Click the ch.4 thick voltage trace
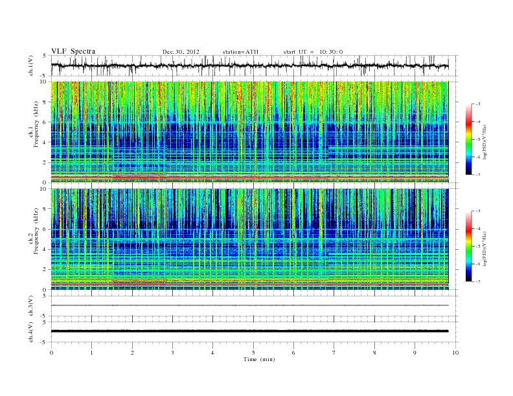 249,331
